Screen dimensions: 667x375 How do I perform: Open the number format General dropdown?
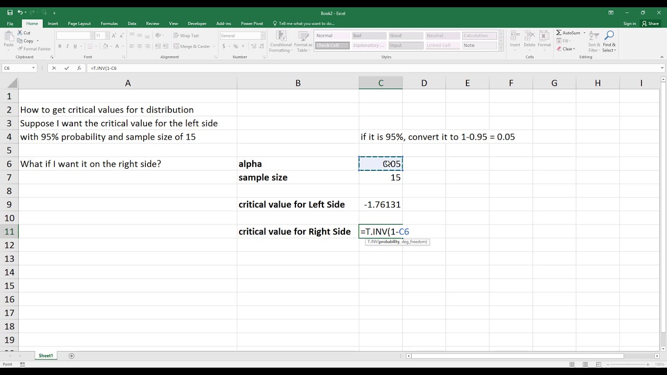tap(263, 35)
